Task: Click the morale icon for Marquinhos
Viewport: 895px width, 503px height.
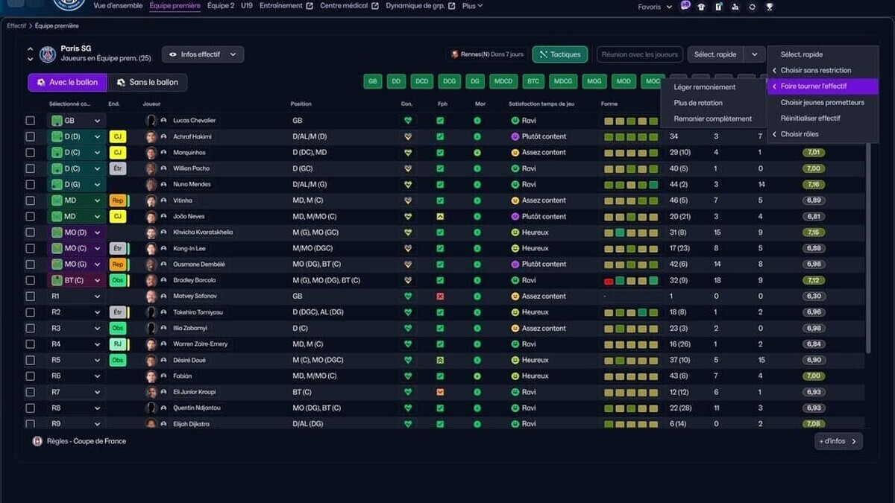Action: coord(477,153)
